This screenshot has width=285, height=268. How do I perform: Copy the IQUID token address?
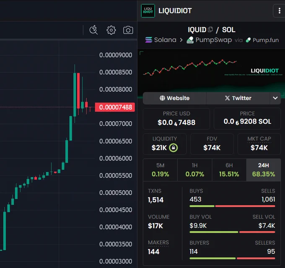[x=210, y=29]
